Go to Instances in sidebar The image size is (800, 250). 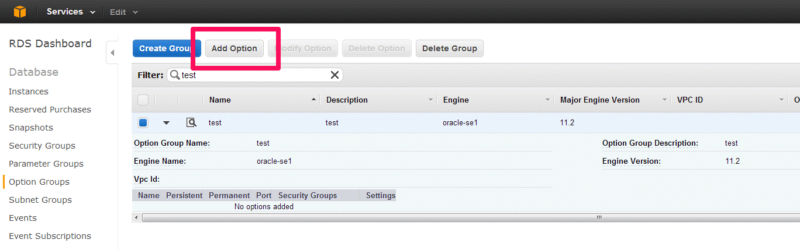[x=29, y=91]
